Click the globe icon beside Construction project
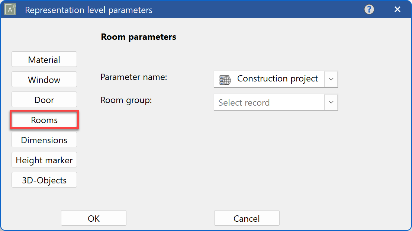This screenshot has height=231, width=412. 225,79
